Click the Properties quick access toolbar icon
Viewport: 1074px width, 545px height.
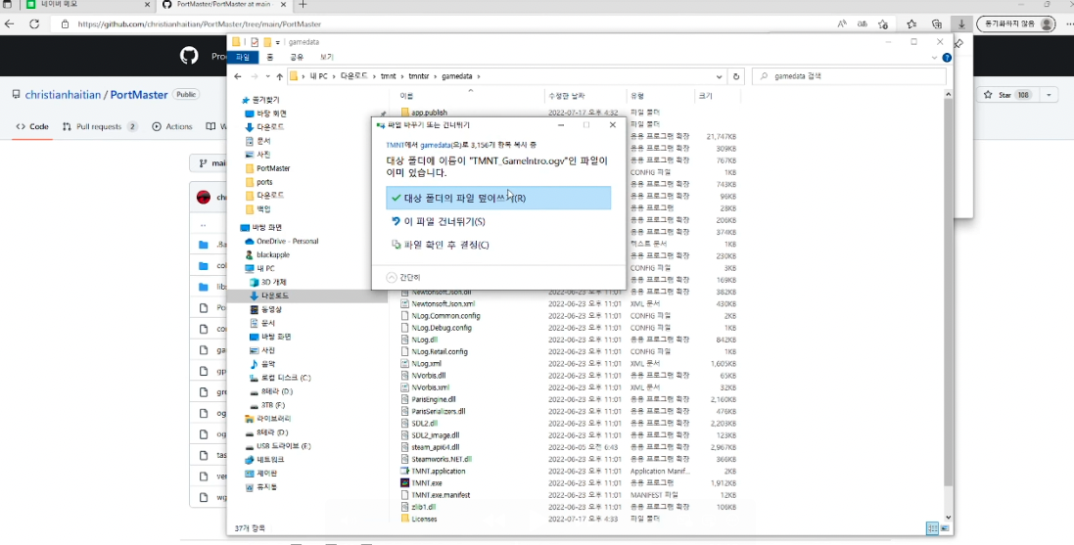255,42
